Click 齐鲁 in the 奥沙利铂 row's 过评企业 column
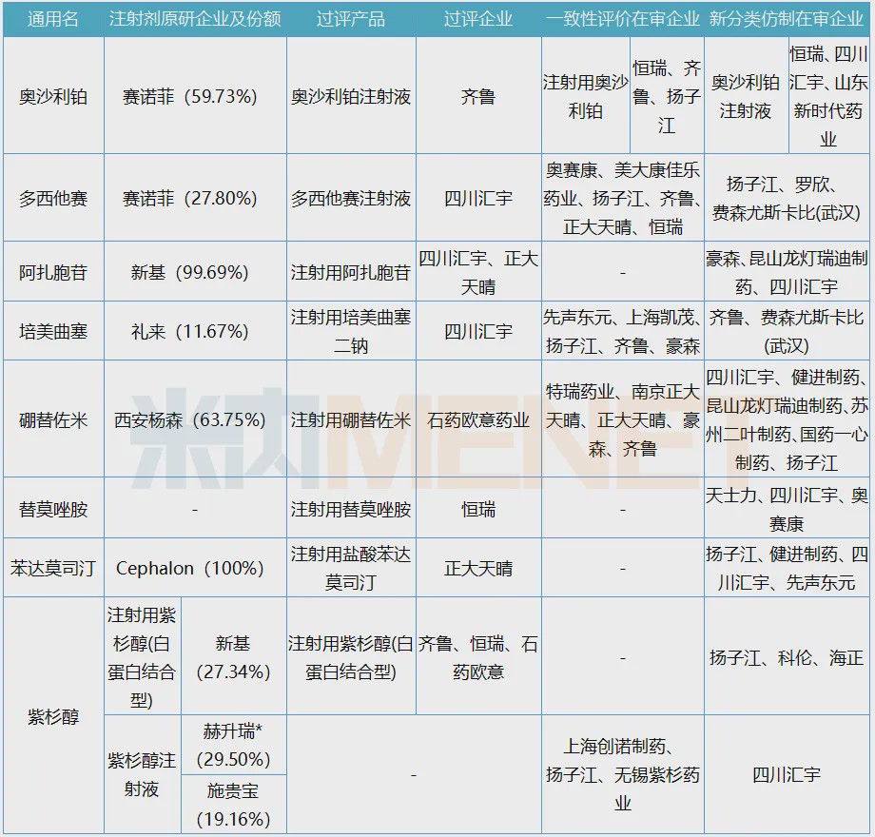 478,96
